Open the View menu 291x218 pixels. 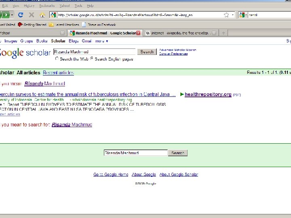click(16, 6)
